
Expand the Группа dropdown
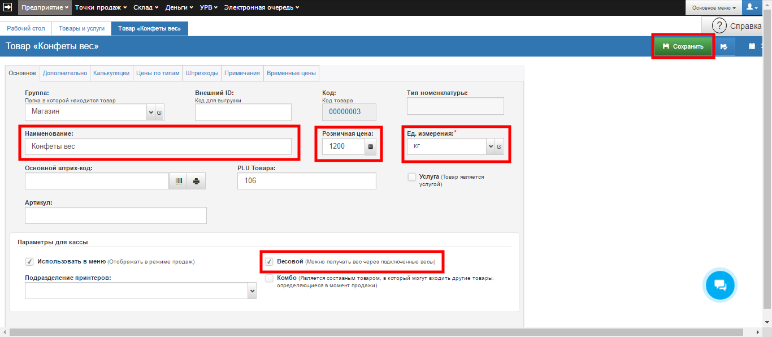click(151, 113)
